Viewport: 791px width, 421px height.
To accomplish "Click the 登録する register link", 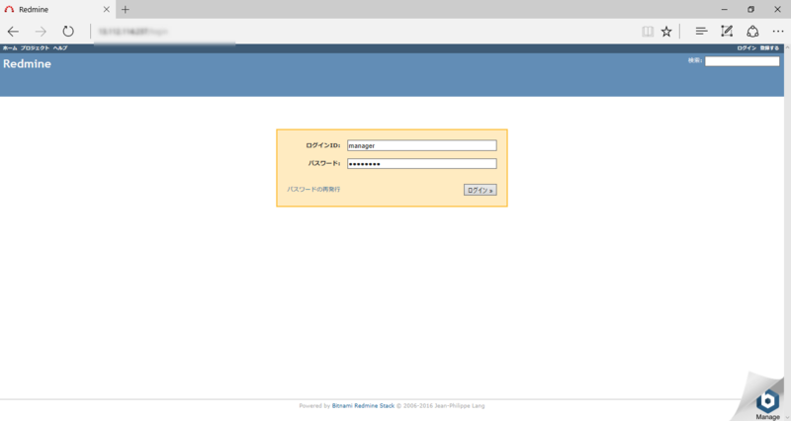I will 769,47.
